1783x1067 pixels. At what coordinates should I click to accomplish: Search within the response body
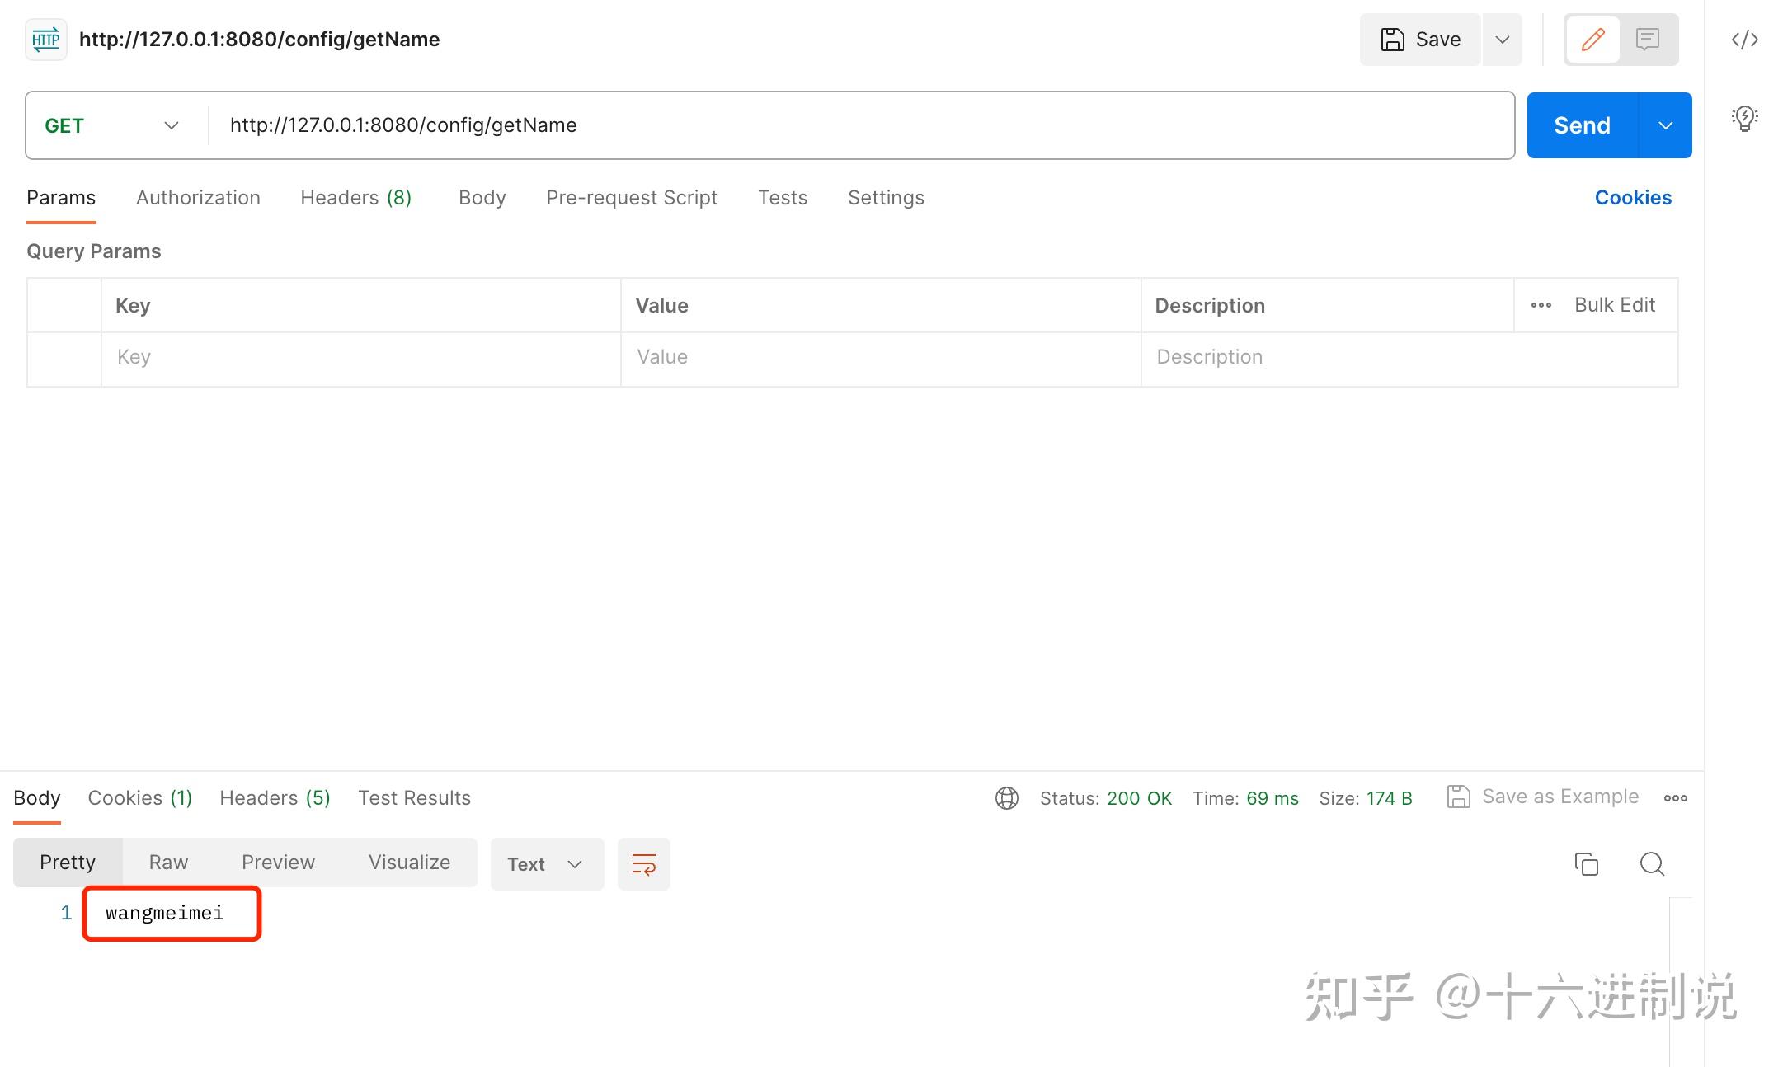pos(1651,863)
